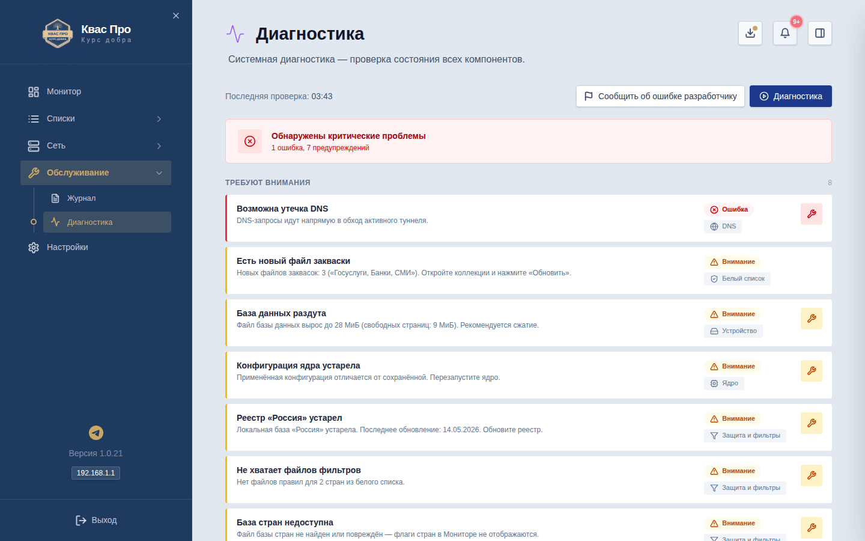Image resolution: width=865 pixels, height=541 pixels.
Task: Open the Telegram channel icon
Action: pyautogui.click(x=96, y=433)
